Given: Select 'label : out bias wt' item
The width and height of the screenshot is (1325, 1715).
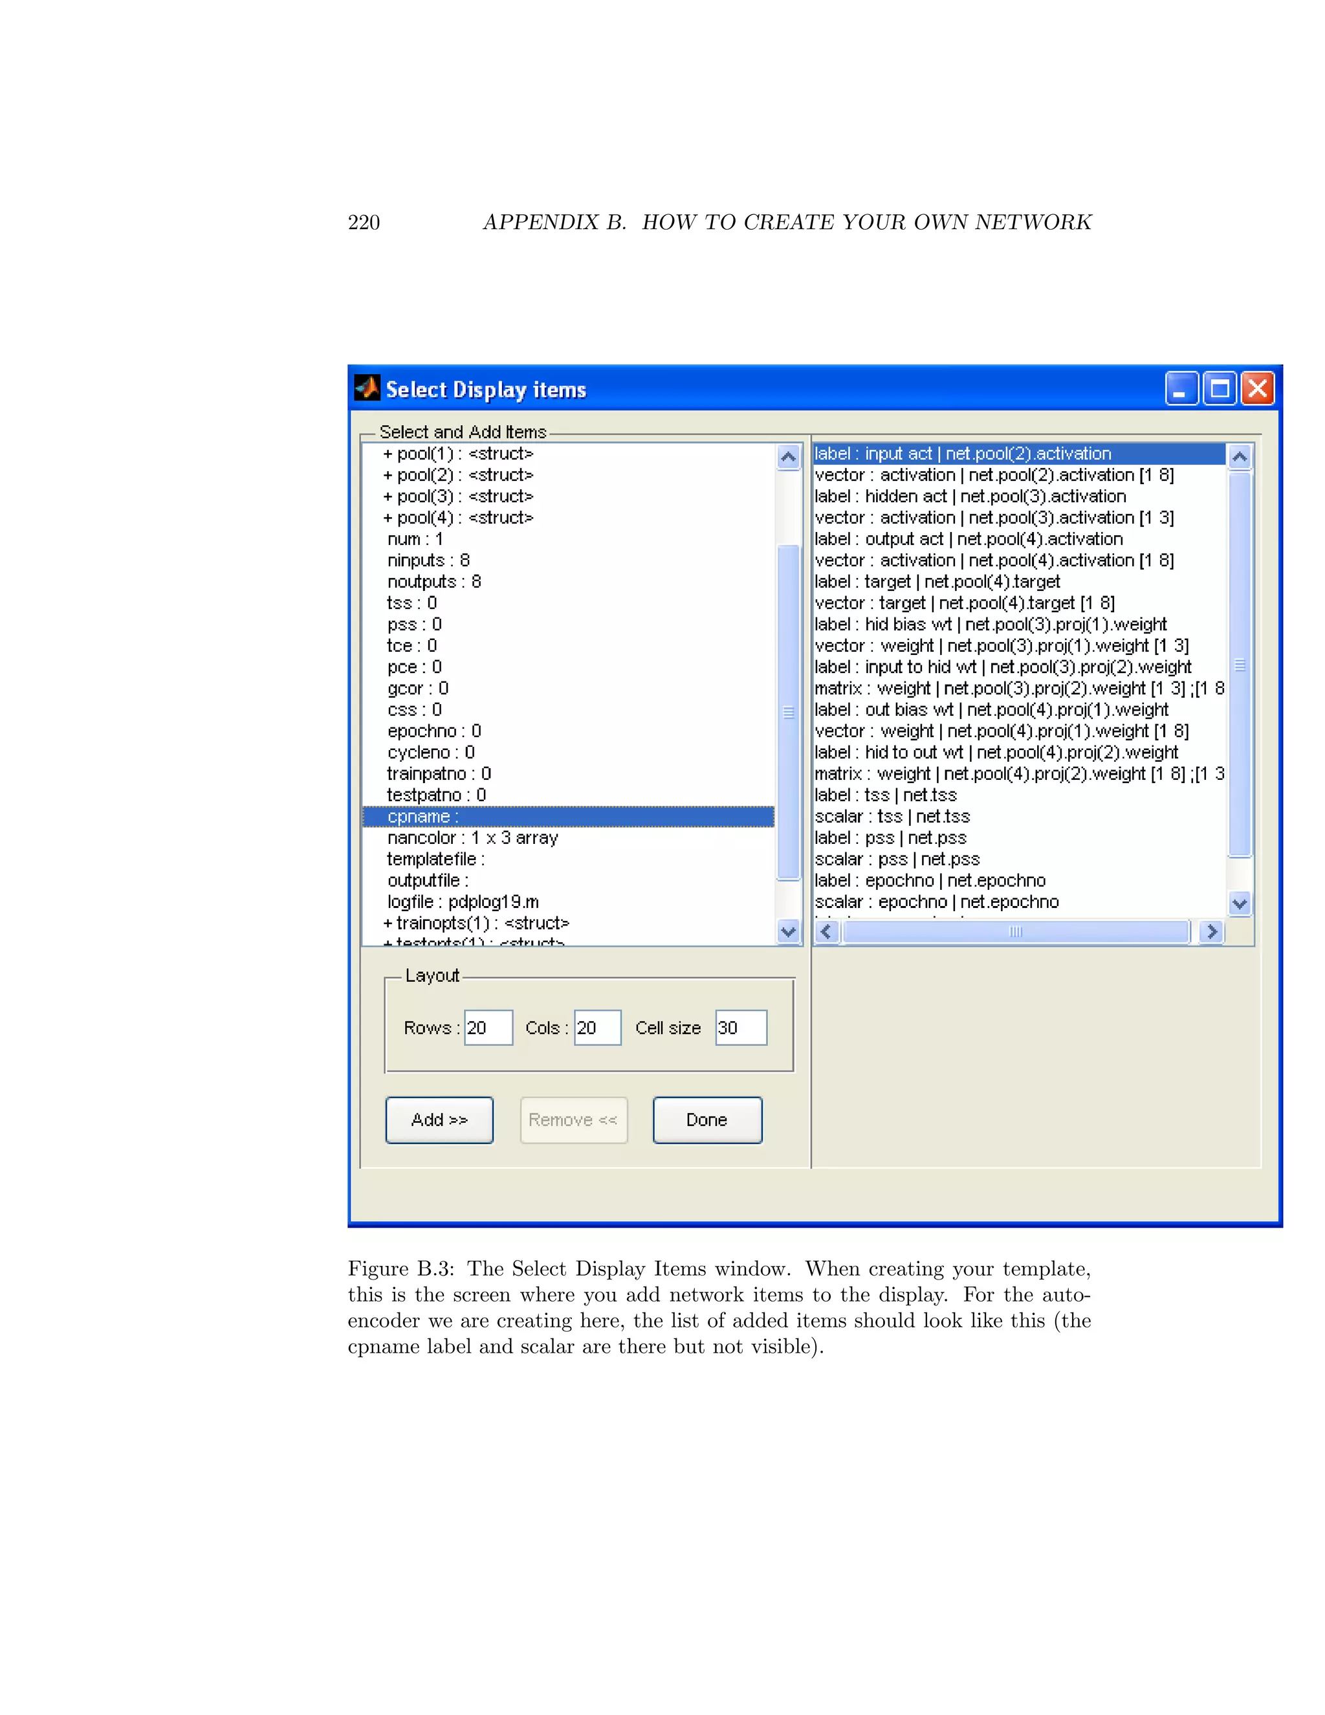Looking at the screenshot, I should [x=1020, y=709].
